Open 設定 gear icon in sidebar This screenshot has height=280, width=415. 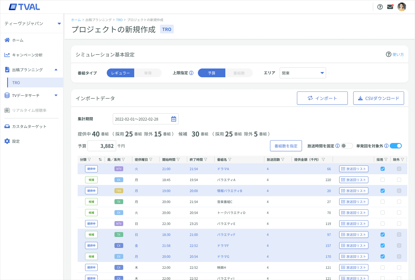click(7, 141)
